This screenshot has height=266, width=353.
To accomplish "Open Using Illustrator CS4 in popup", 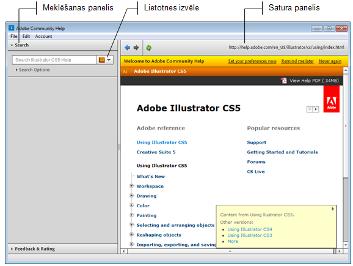I will point(250,229).
